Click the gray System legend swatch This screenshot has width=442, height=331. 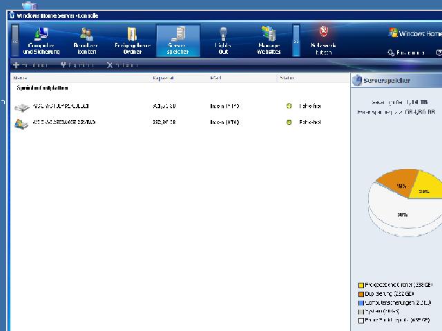coord(361,312)
